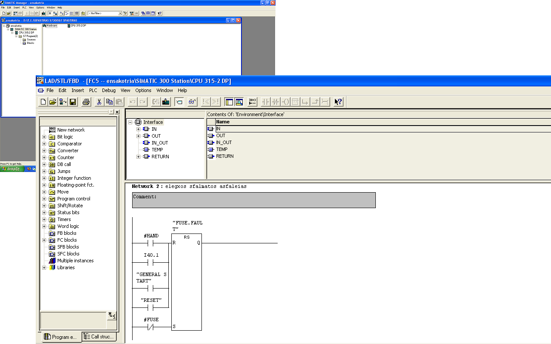Click the network Comment field
The height and width of the screenshot is (344, 551).
(254, 200)
